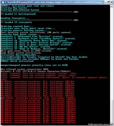This screenshot has height=126, width=114.
Task: Restore down the console window
Action: pos(108,2)
